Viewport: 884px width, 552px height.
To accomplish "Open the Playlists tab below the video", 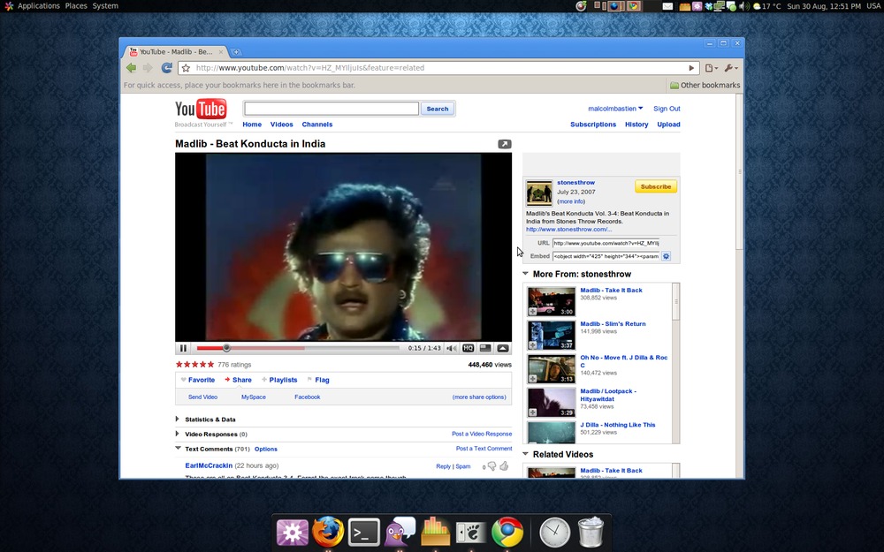I will (x=283, y=380).
